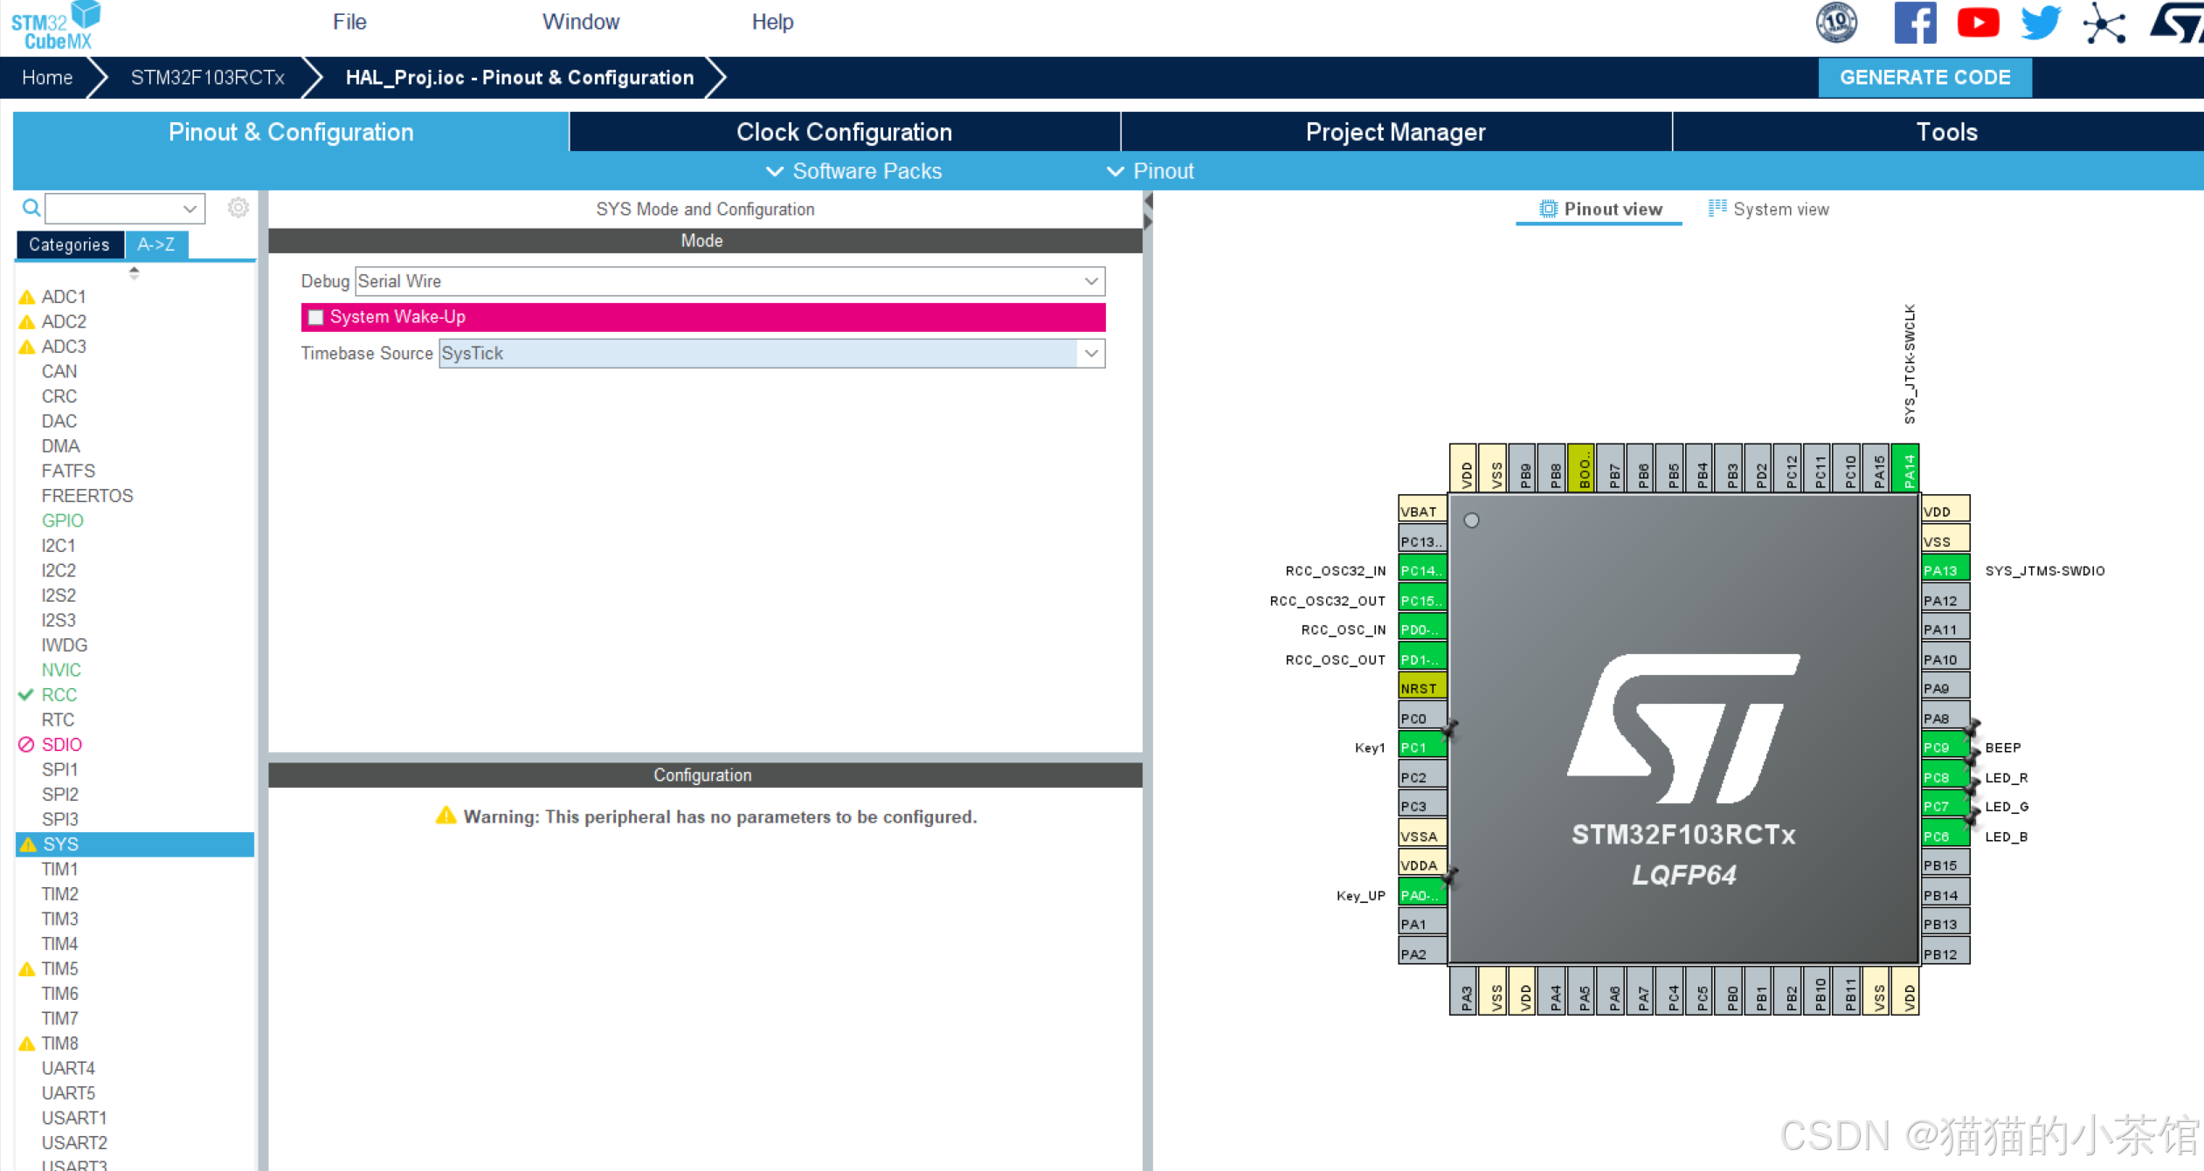Select SPI1 in peripheral list
The width and height of the screenshot is (2204, 1171).
coord(60,769)
